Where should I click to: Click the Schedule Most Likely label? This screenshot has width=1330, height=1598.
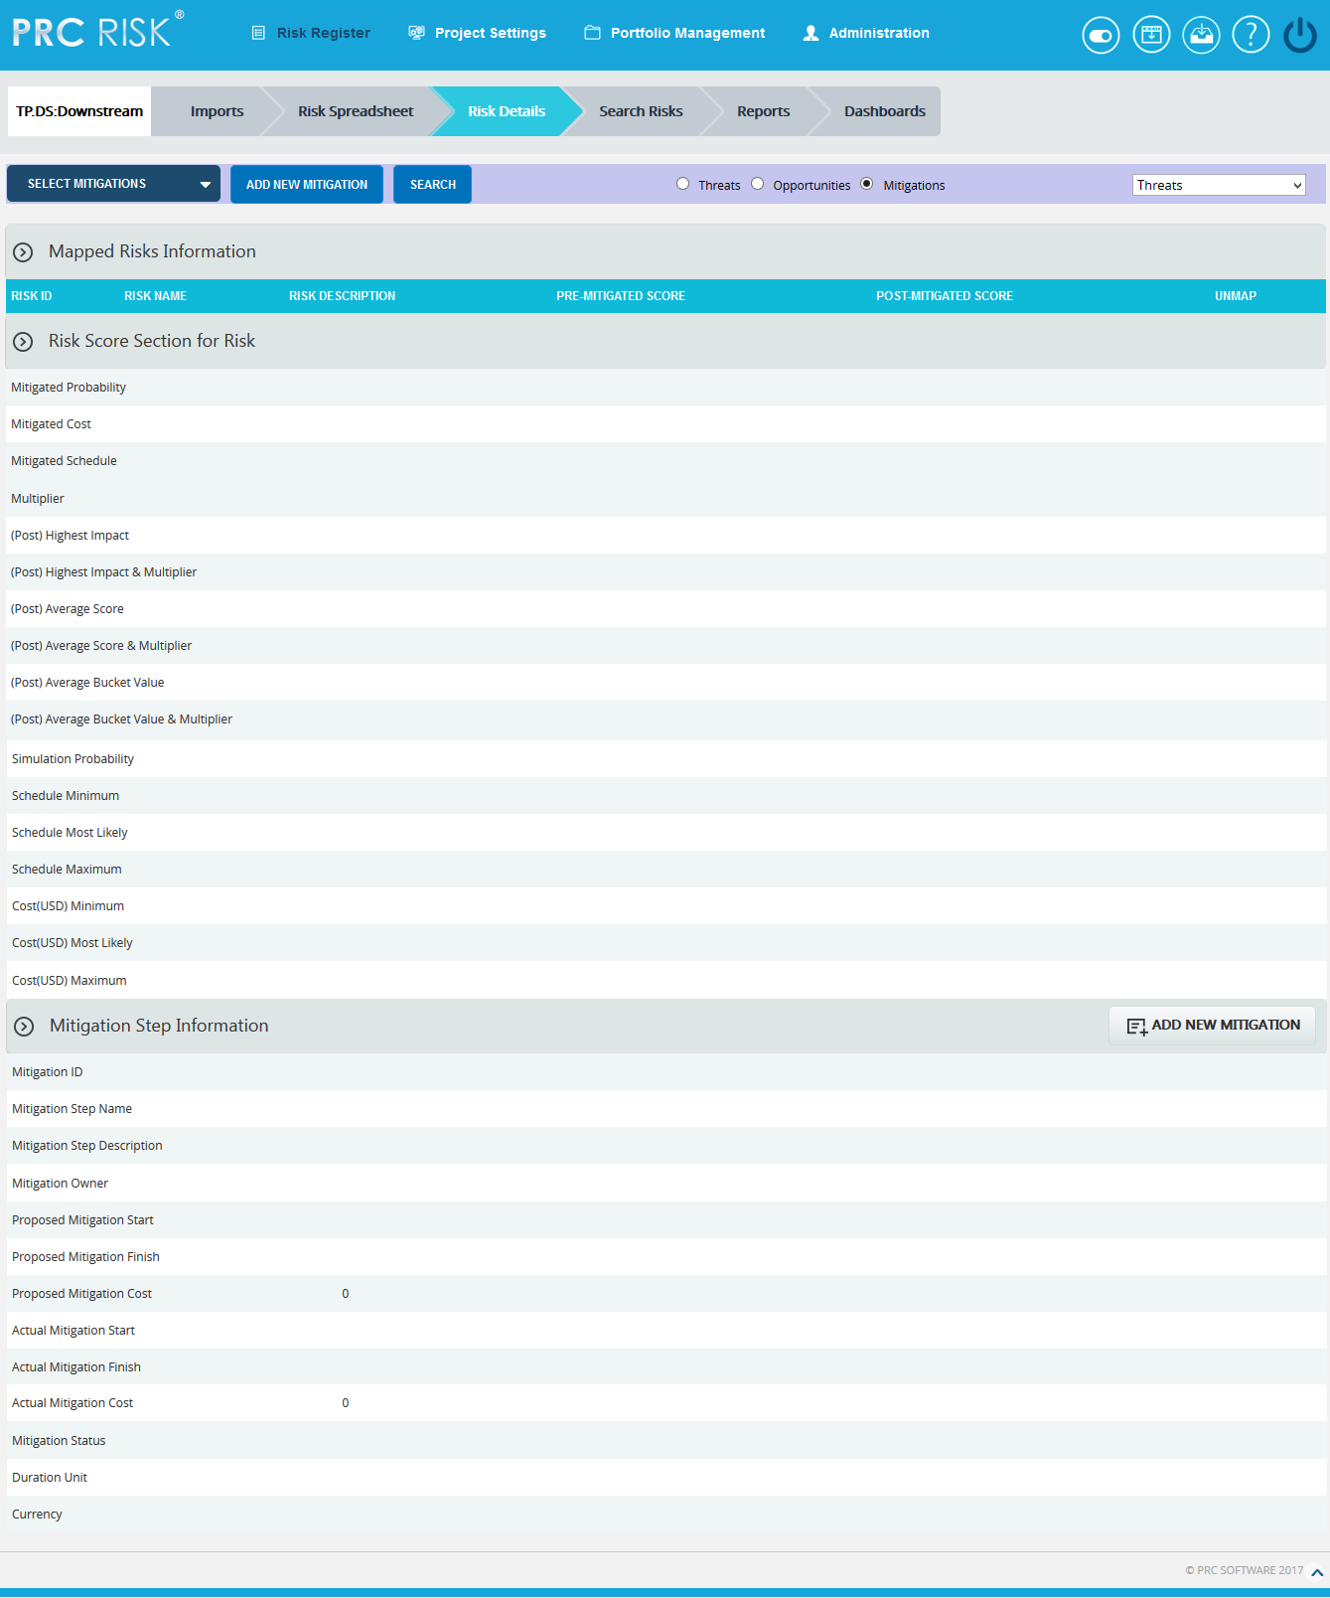[x=70, y=833]
